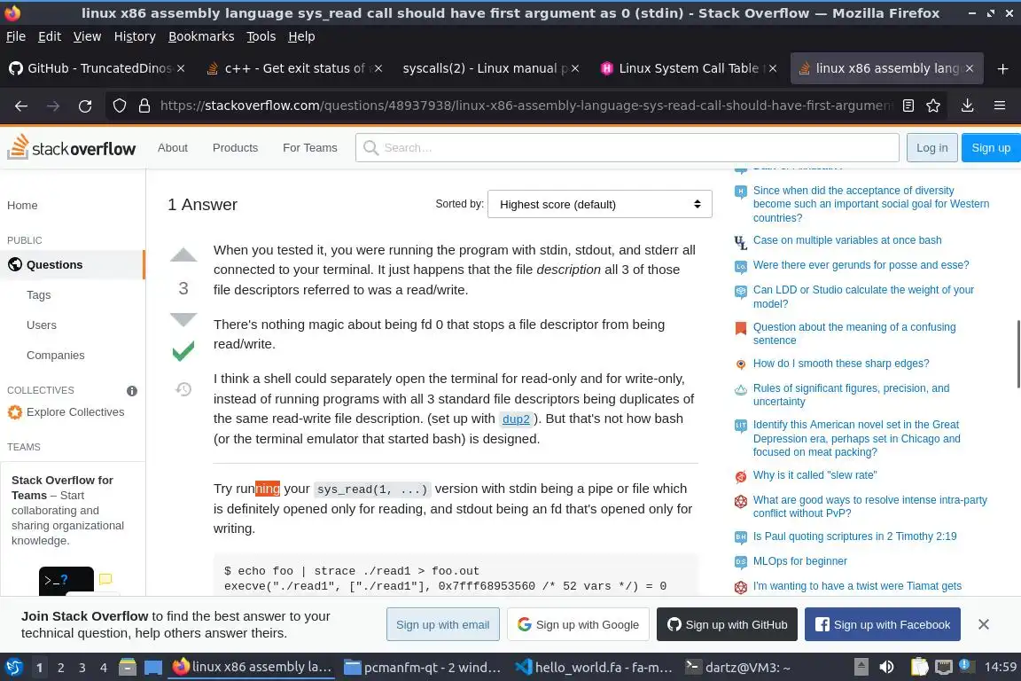
Task: Open the Firefox downloads icon
Action: (x=968, y=106)
